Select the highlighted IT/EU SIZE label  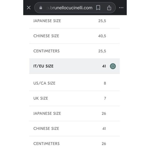[43, 66]
